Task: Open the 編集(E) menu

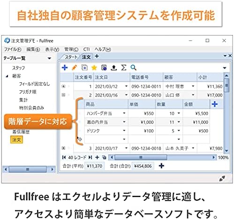Action: pyautogui.click(x=33, y=50)
